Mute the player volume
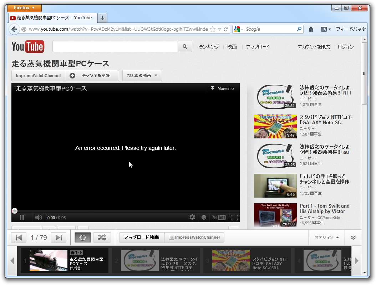This screenshot has width=376, height=285. click(x=38, y=217)
